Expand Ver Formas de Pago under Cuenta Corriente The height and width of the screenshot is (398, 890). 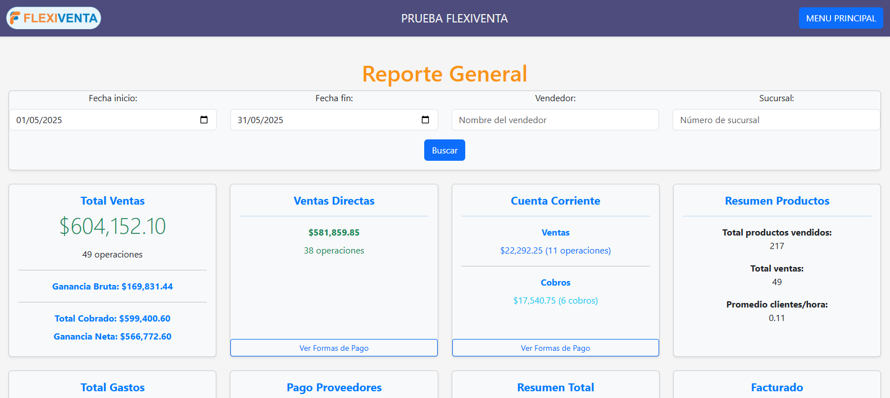coord(555,348)
